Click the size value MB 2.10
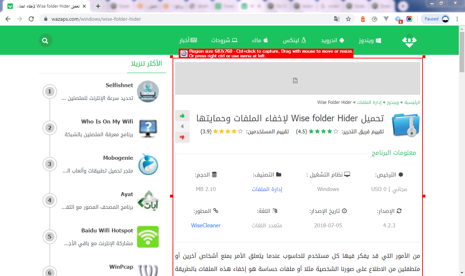 point(206,189)
